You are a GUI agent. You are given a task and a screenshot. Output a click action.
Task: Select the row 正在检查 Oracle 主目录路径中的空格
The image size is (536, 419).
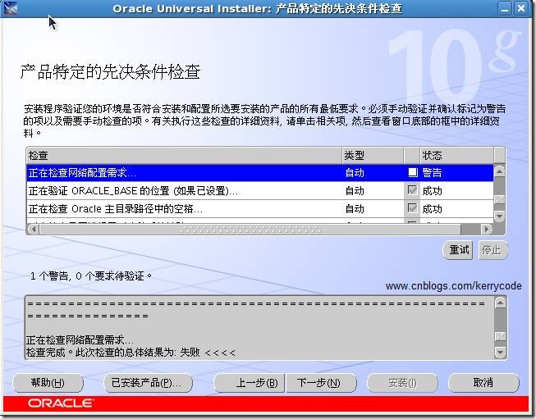[260, 208]
